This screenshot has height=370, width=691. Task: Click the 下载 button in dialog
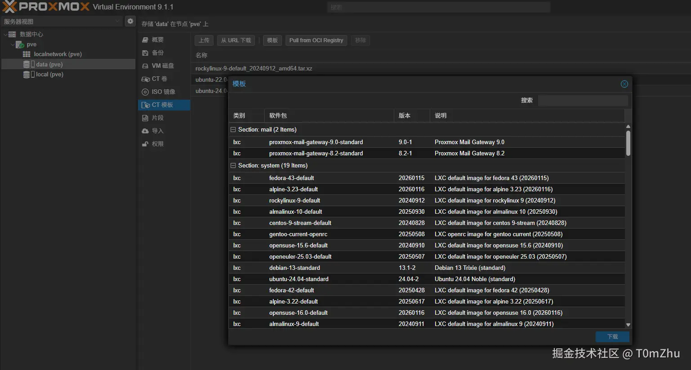(612, 337)
